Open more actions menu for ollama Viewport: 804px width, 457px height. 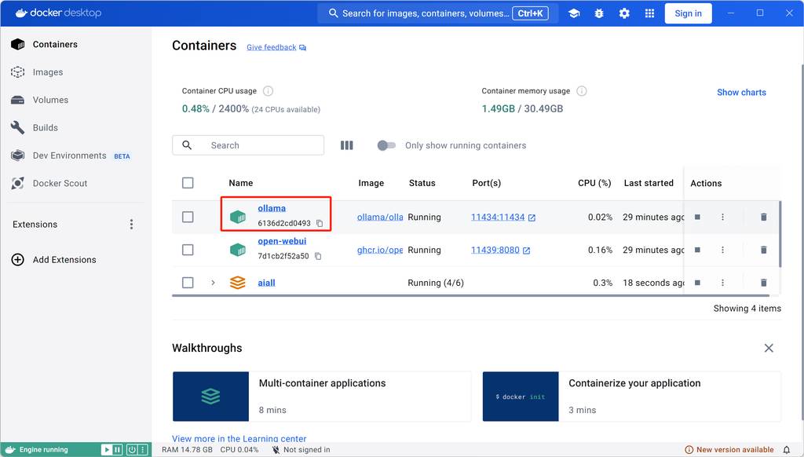click(722, 218)
